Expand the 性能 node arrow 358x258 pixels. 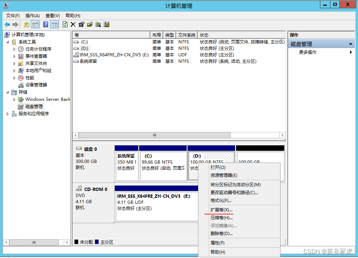[x=14, y=78]
